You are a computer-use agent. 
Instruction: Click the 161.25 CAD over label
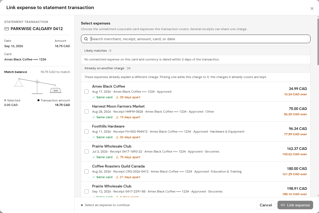[x=295, y=174]
